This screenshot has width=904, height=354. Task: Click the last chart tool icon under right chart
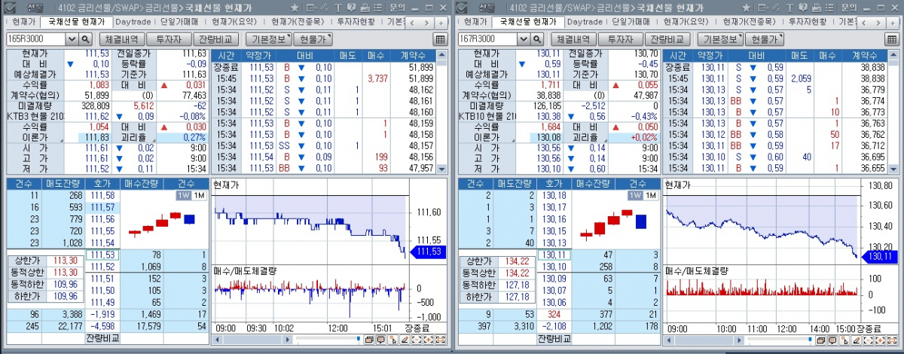pos(891,340)
